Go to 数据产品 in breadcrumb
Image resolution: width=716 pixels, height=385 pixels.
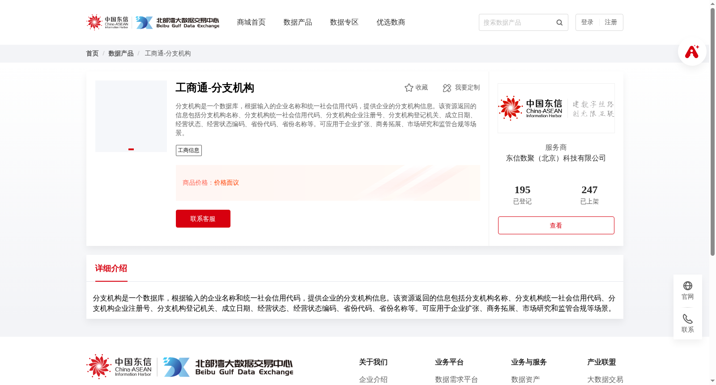click(x=121, y=54)
